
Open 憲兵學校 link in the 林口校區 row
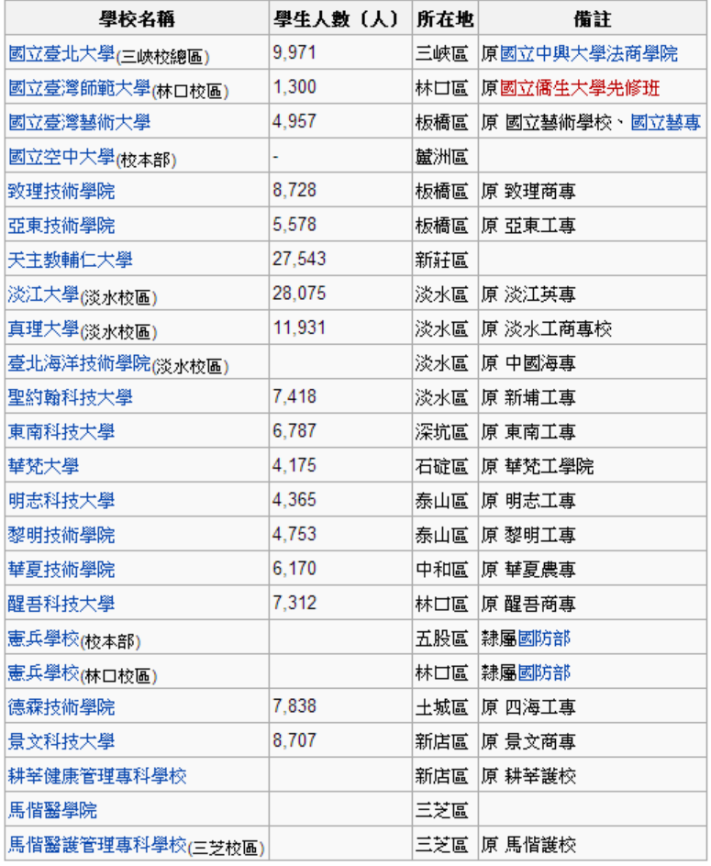click(44, 672)
